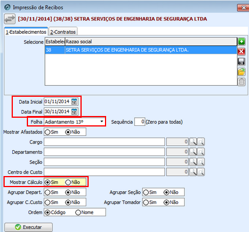Screen dimensions: 249x232
Task: Select Sim for Mostrar Afastados
Action: point(47,132)
